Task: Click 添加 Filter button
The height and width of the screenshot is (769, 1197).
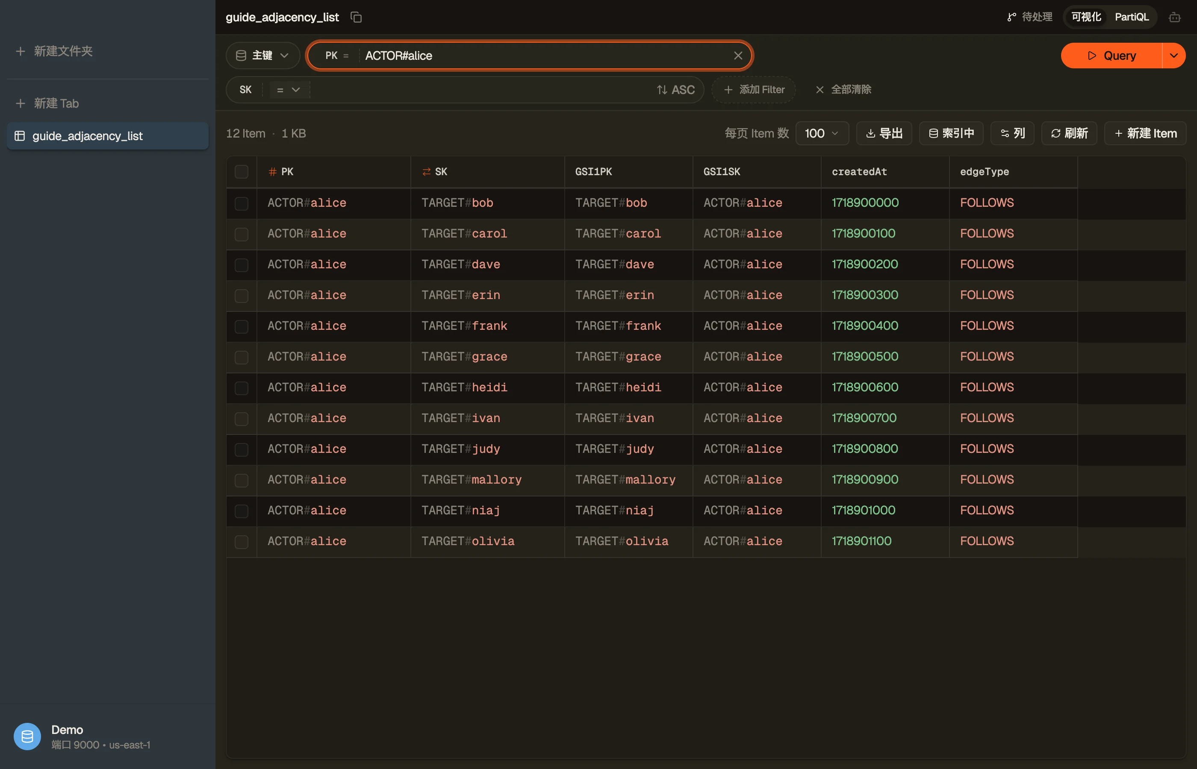Action: [754, 90]
